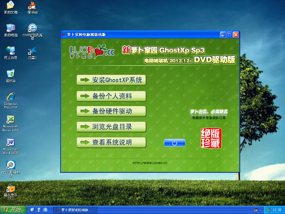Image resolution: width=285 pixels, height=214 pixels.
Task: Open the 2345 browser desktop shortcut
Action: (x=32, y=28)
